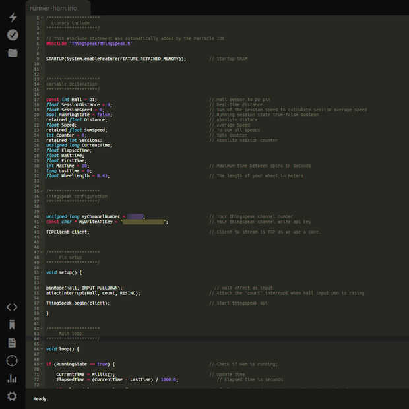
Task: Click the ThingSpeak.begin(client) line
Action: click(78, 303)
